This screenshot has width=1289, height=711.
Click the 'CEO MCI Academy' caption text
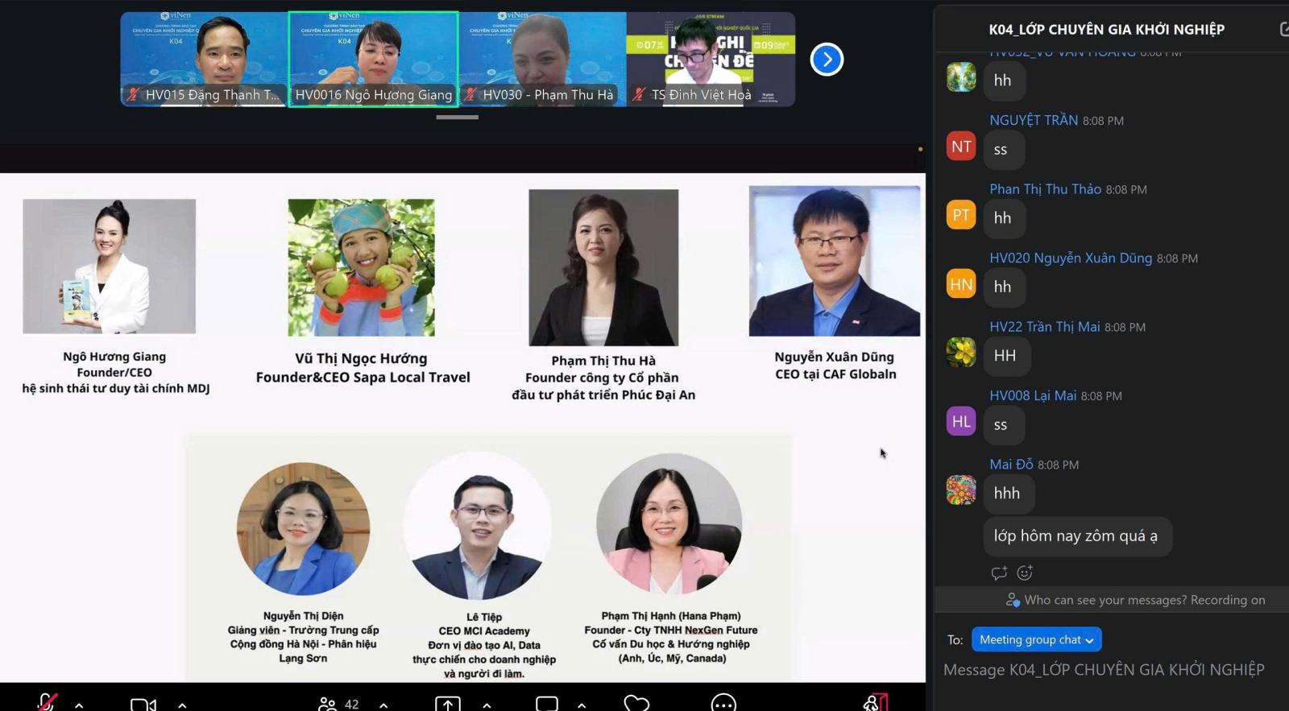click(484, 631)
